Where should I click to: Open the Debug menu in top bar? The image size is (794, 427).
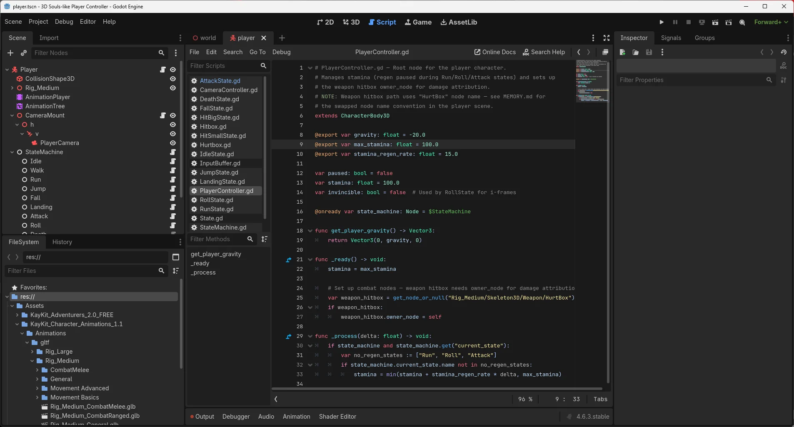64,22
